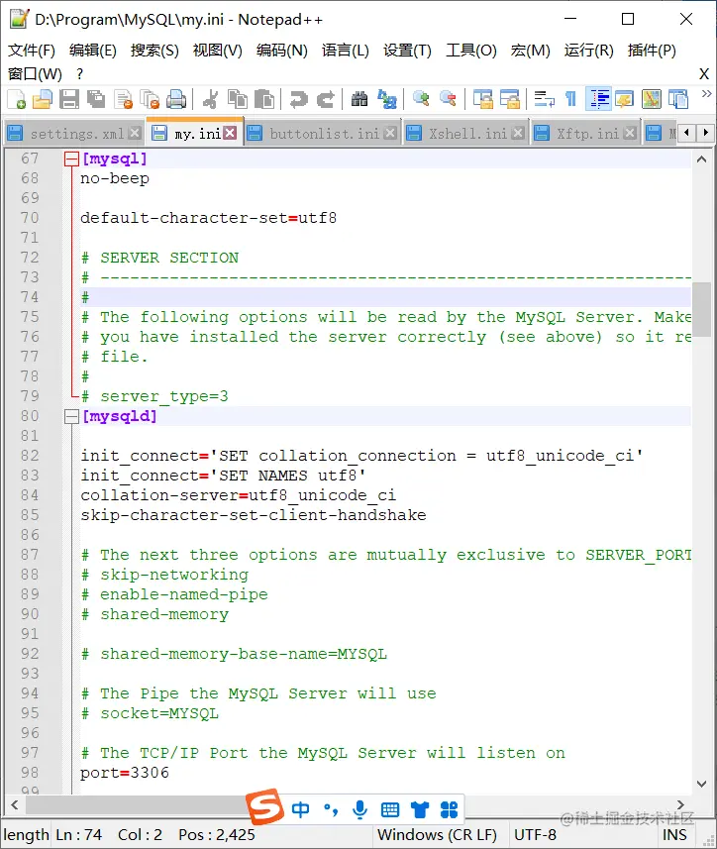The height and width of the screenshot is (849, 717).
Task: Toggle synchronize vertical scrolling icon
Action: 482,100
